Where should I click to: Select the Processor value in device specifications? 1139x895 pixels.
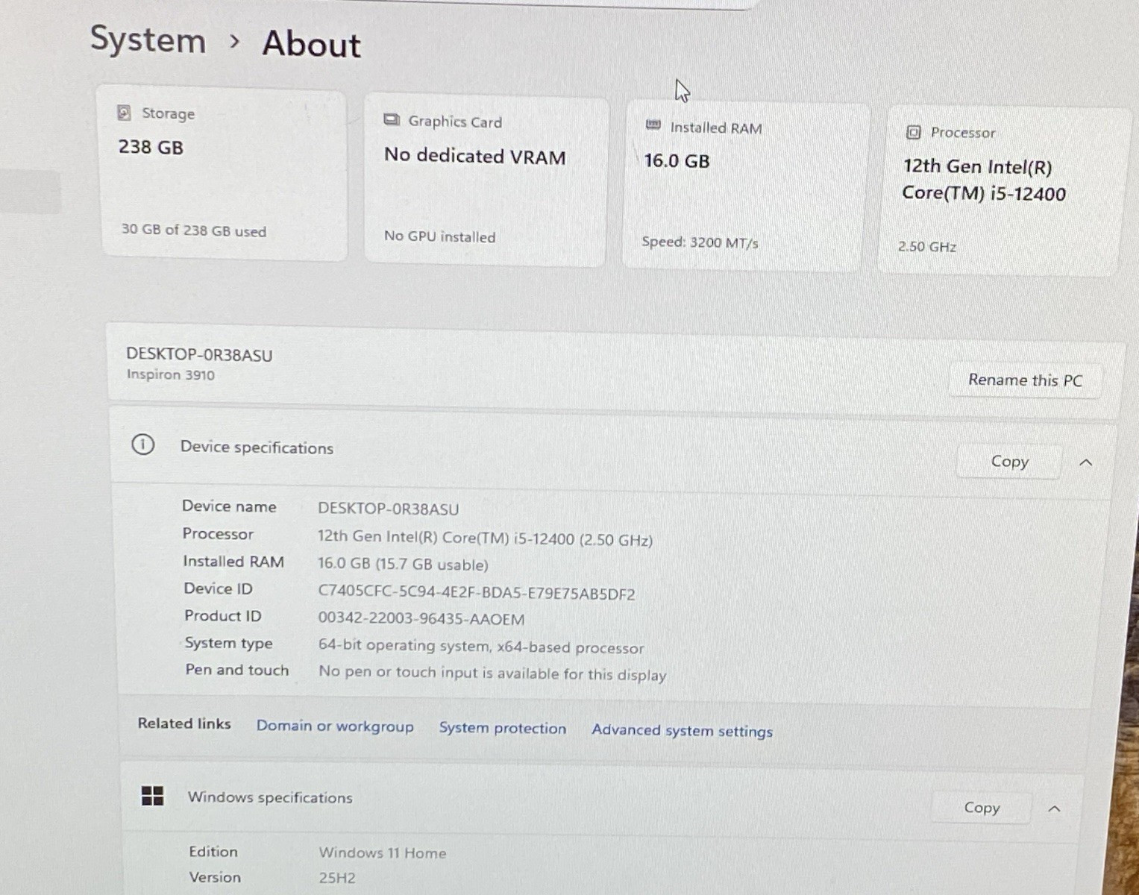[x=485, y=538]
